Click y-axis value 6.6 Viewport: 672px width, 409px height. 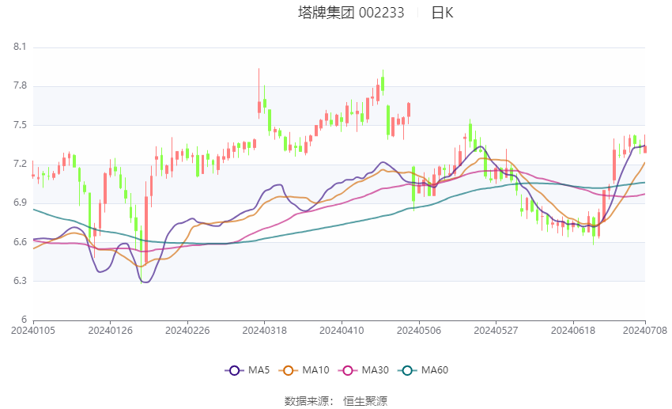(20, 242)
